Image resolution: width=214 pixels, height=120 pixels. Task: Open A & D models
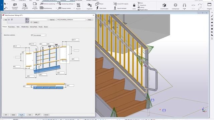click(164, 6)
